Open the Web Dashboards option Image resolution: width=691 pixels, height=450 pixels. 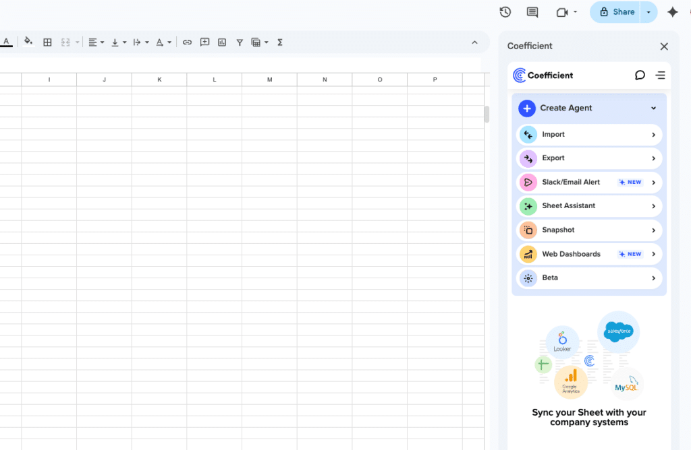[x=589, y=254]
